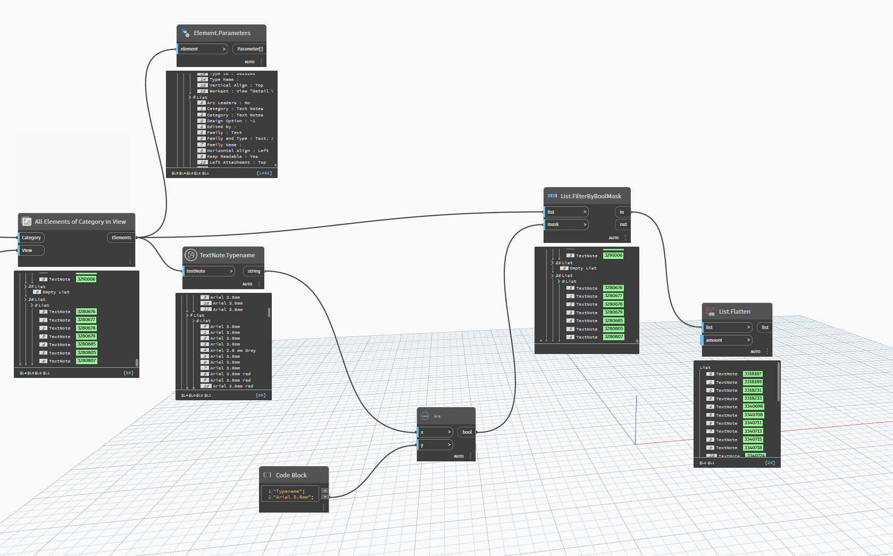Click the List.FilterByBoolMask node icon

pos(552,196)
